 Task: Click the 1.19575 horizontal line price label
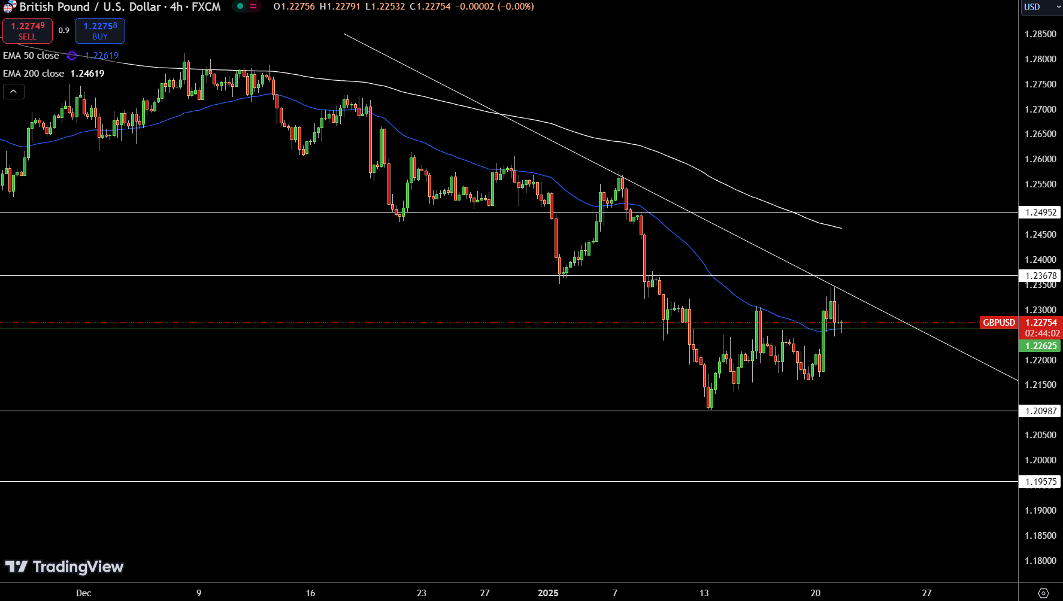click(x=1040, y=482)
